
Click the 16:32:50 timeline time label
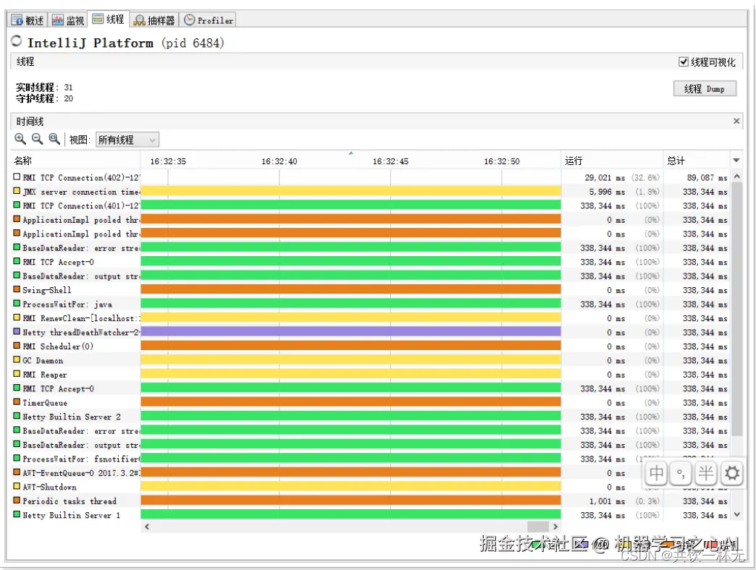(x=501, y=161)
